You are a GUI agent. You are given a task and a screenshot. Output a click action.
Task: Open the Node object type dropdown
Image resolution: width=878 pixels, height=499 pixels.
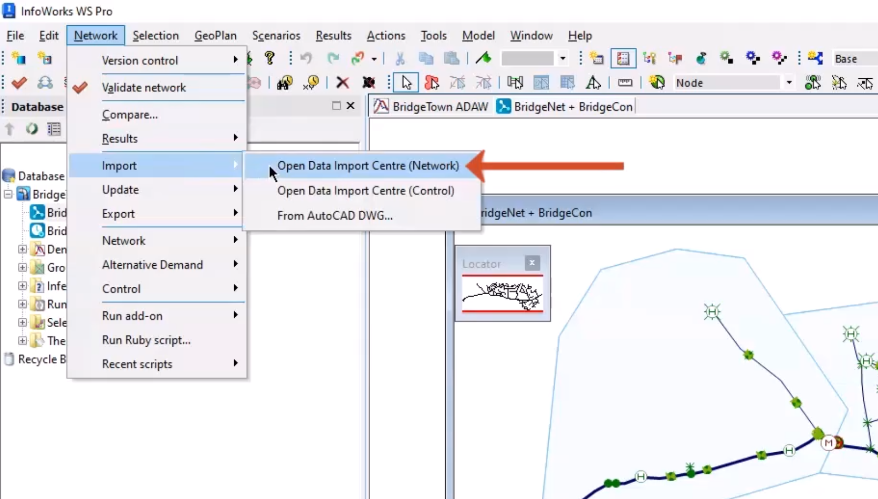(789, 82)
